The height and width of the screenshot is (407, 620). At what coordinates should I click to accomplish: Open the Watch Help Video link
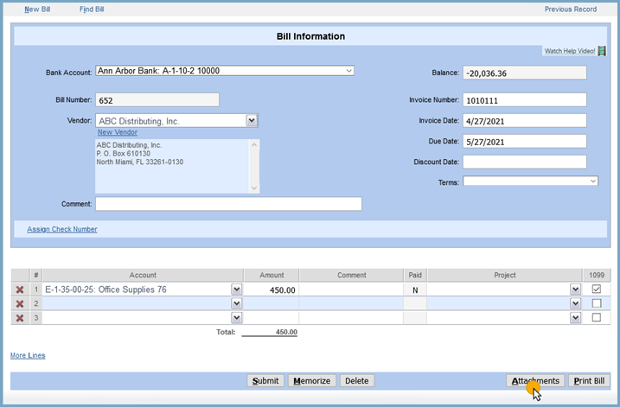[x=569, y=51]
